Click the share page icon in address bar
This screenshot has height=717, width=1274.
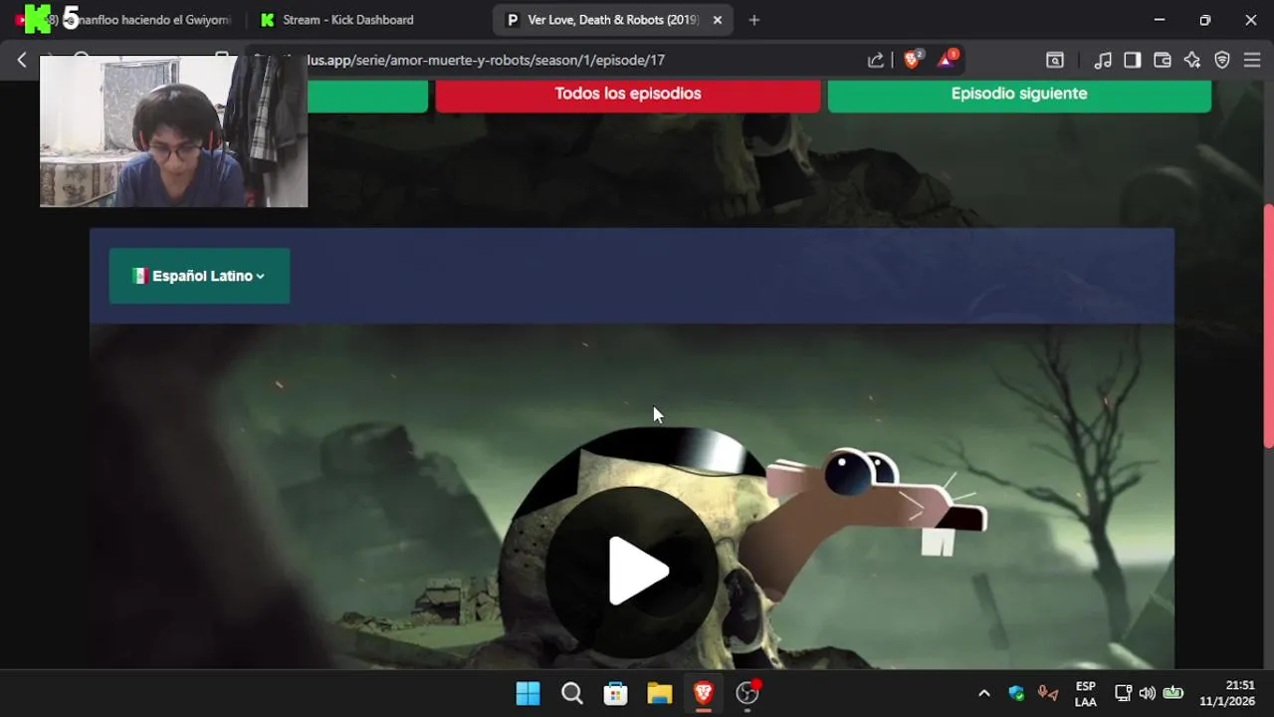[876, 60]
